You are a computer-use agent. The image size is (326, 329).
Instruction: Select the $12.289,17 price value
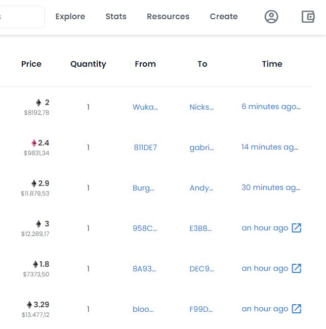click(x=35, y=234)
